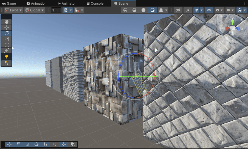Viewport: 248px width, 149px height.
Task: Click the camera overlay icon in bottom bar
Action: coord(73,144)
